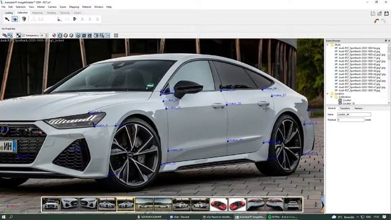Open the Windows taskbar search
This screenshot has height=220, width=391.
(11, 217)
